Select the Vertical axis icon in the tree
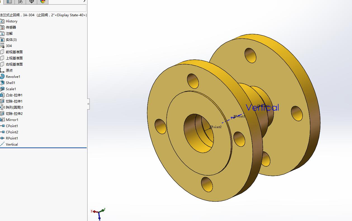The height and width of the screenshot is (221, 352). (x=2, y=145)
